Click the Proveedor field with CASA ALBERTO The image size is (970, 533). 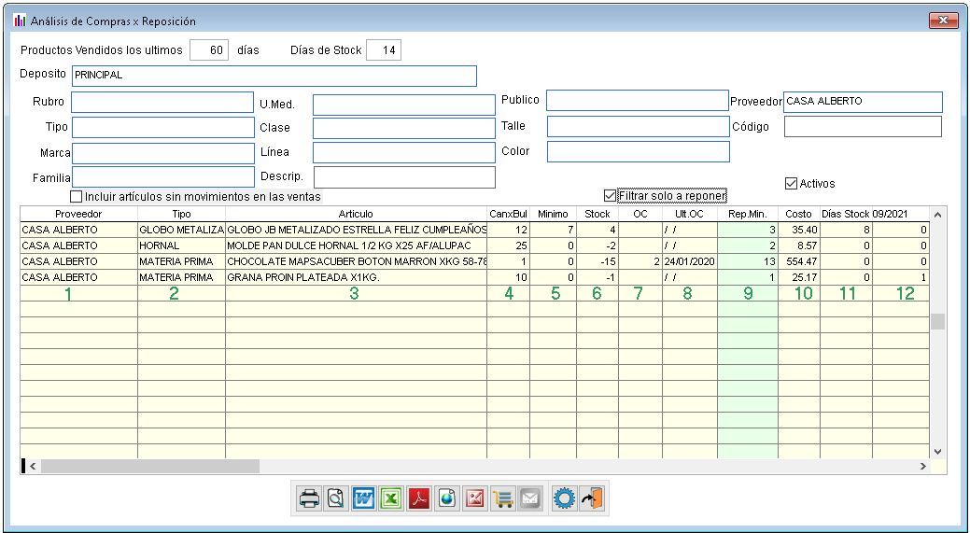click(863, 102)
